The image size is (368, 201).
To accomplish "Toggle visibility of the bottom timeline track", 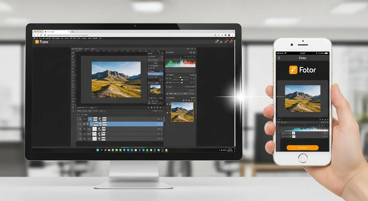I will tap(80, 139).
